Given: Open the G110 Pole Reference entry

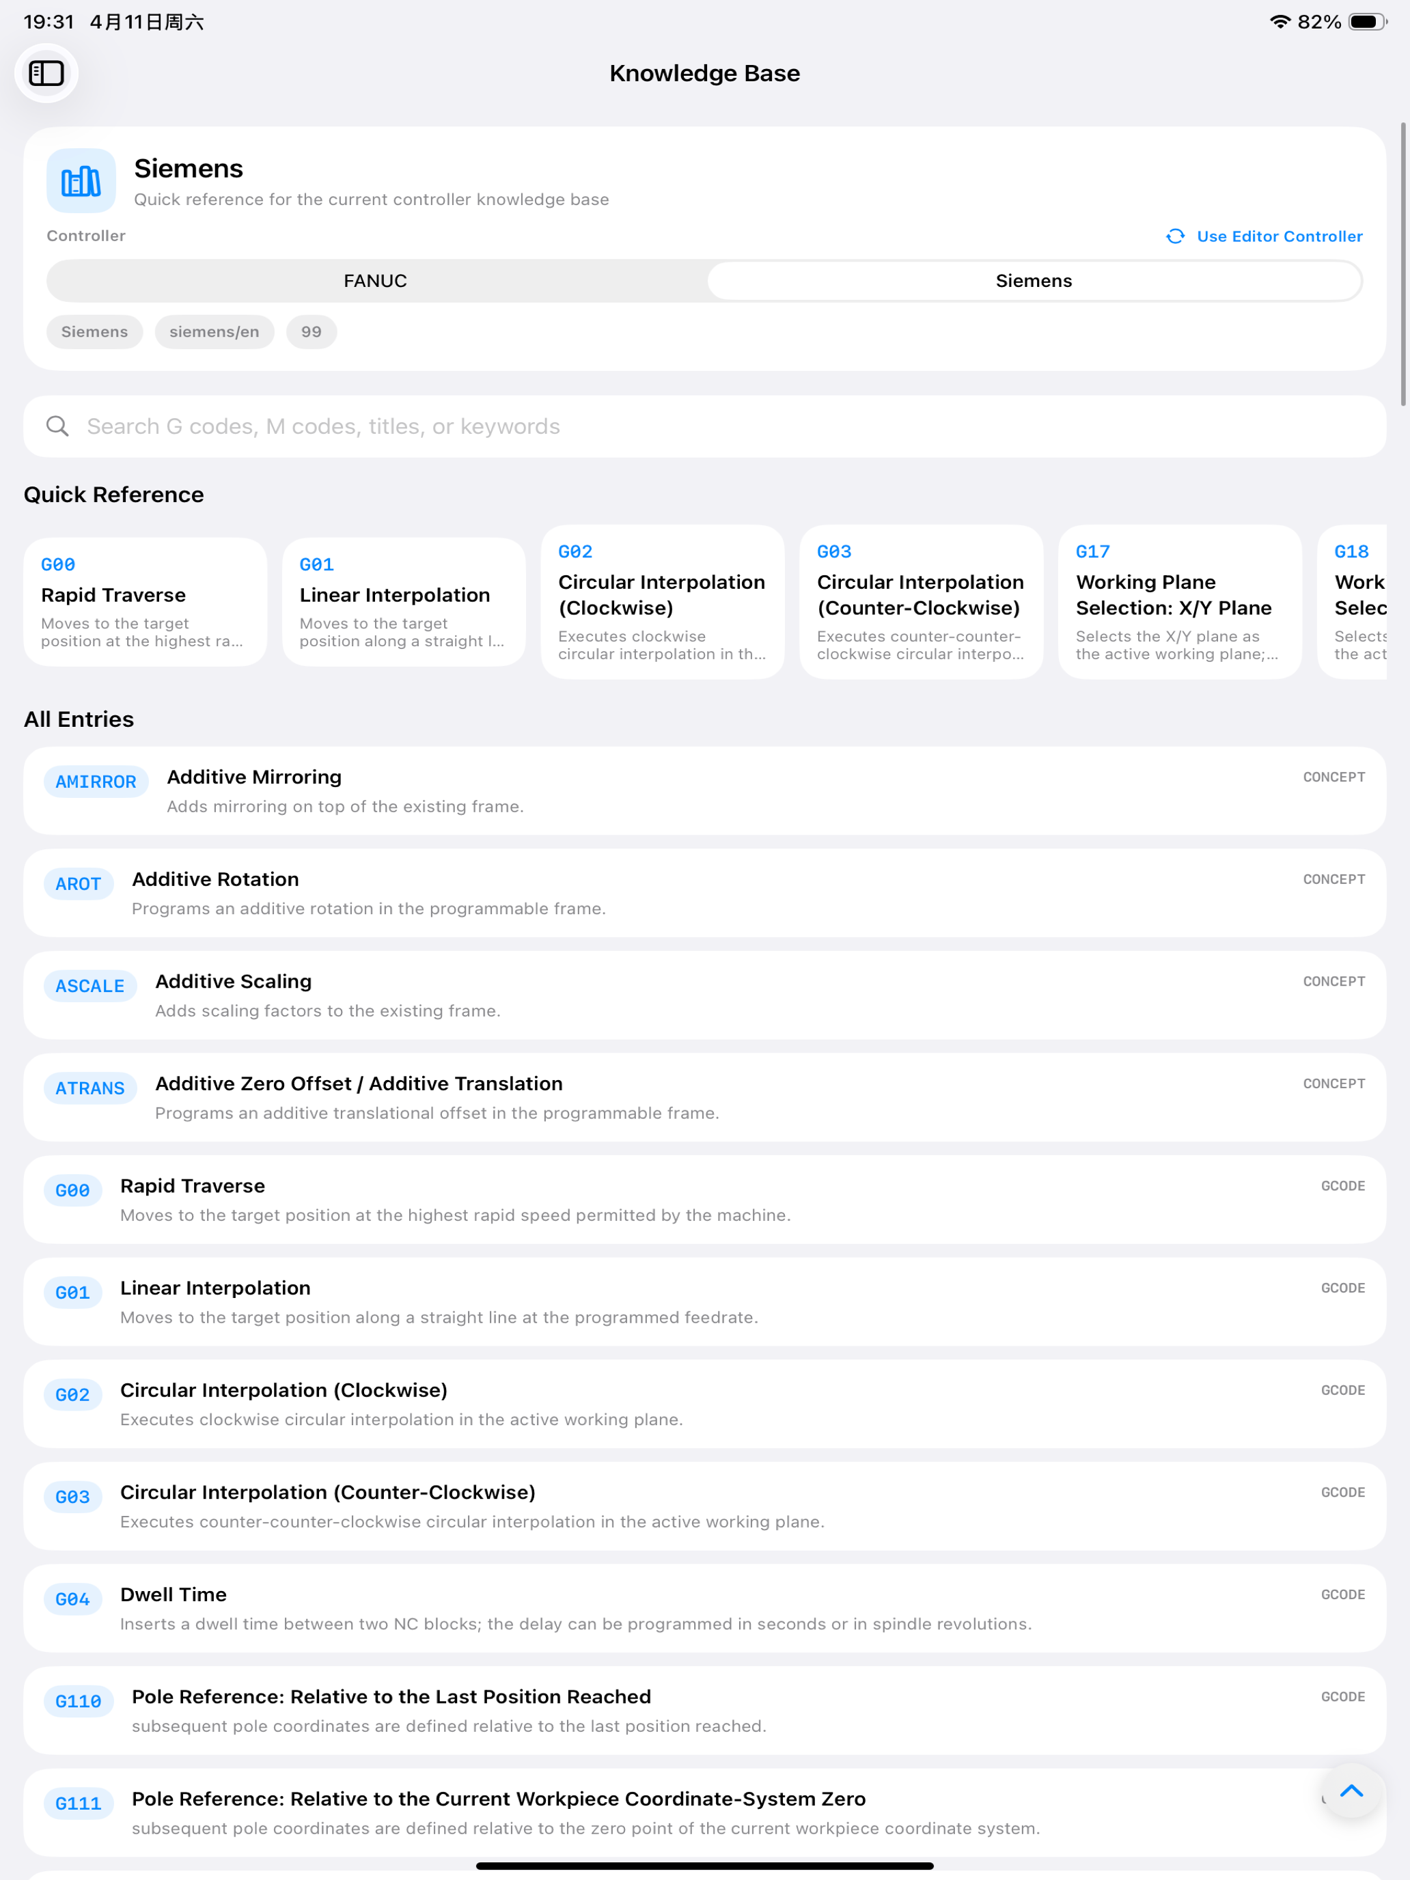Looking at the screenshot, I should click(704, 1710).
